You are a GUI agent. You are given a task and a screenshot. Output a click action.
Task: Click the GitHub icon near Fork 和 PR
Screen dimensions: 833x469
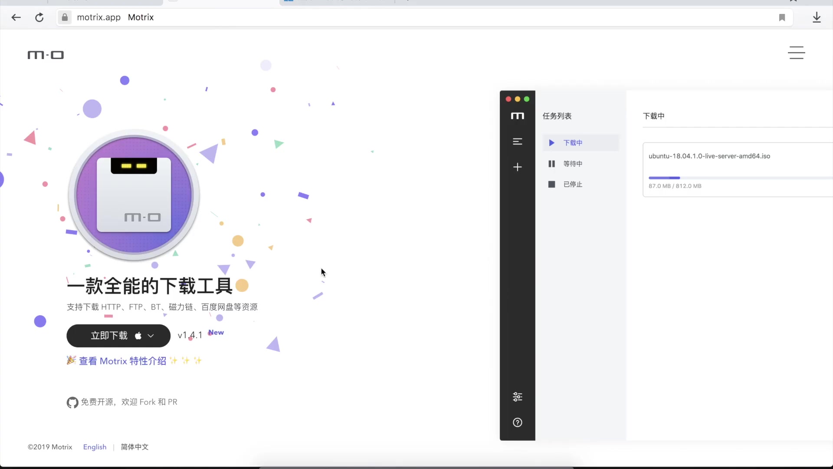point(72,403)
